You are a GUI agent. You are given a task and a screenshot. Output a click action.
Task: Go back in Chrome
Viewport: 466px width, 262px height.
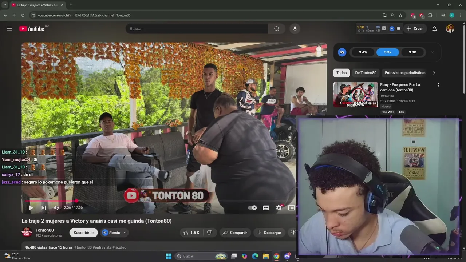pyautogui.click(x=5, y=15)
